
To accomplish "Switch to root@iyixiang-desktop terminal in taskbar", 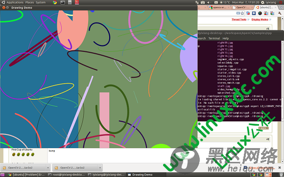I will 66,175.
